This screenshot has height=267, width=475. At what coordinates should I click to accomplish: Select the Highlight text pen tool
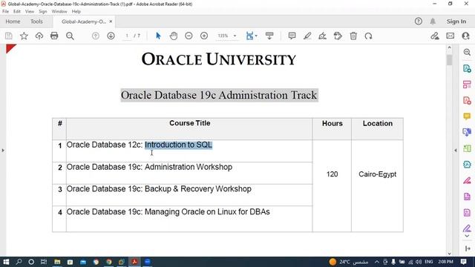point(307,36)
